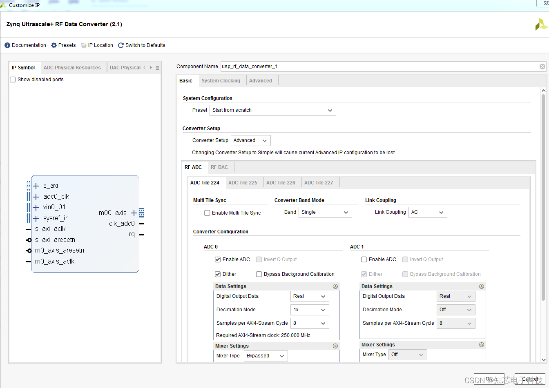Click the OK button
Screen dimensions: 549x388
[x=489, y=379]
